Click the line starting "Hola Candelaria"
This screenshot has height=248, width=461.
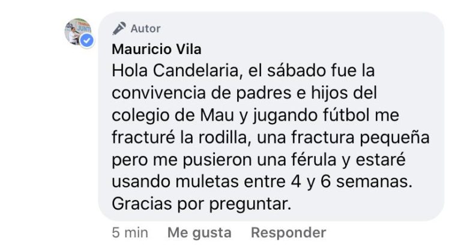(243, 71)
